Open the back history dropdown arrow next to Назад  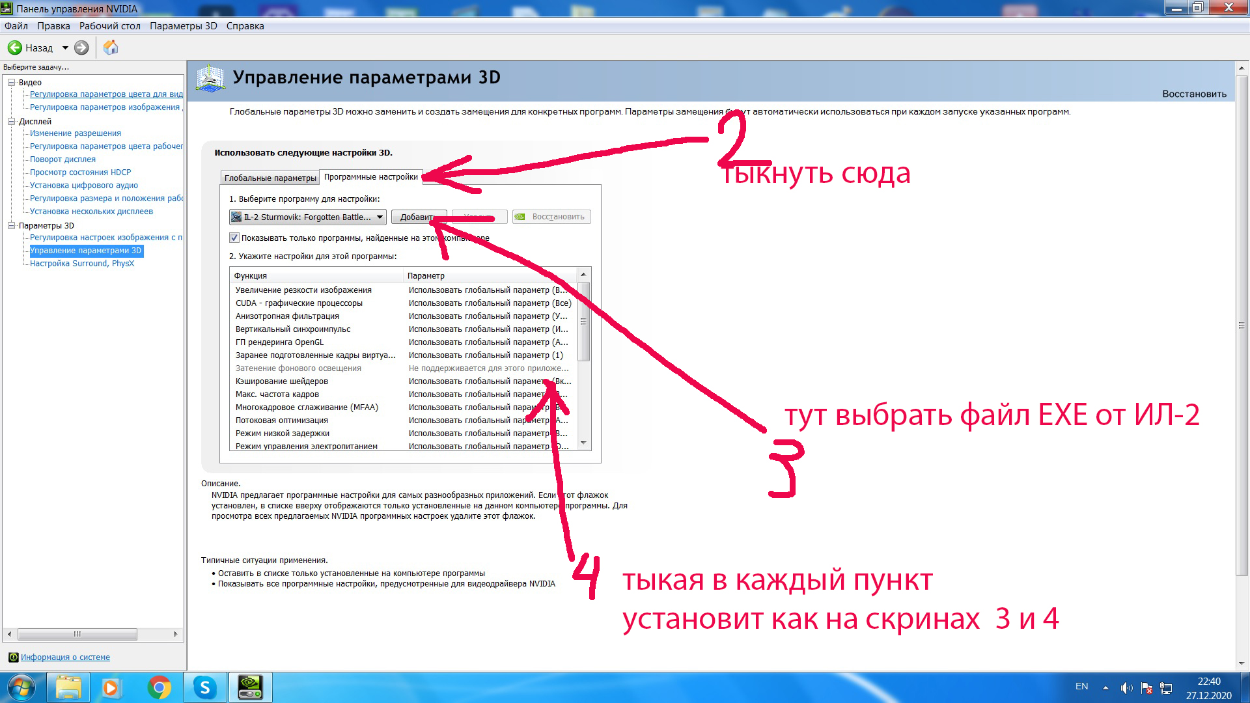tap(65, 48)
